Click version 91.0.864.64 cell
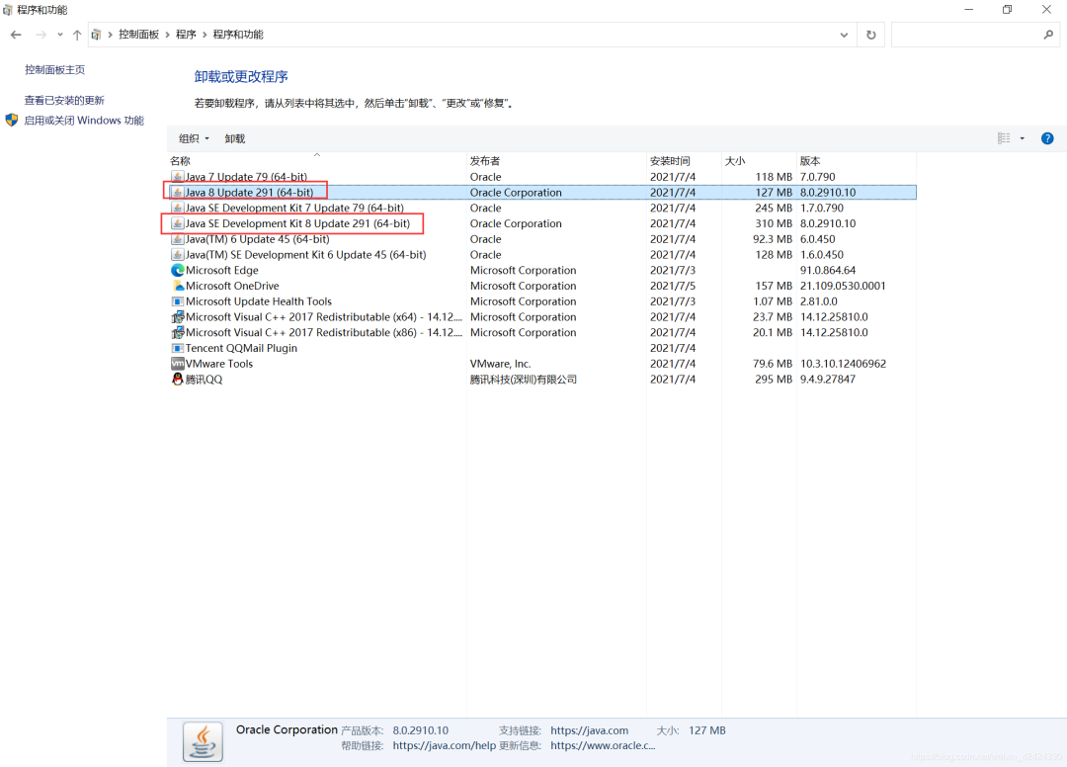Viewport: 1067px width, 767px height. [828, 270]
